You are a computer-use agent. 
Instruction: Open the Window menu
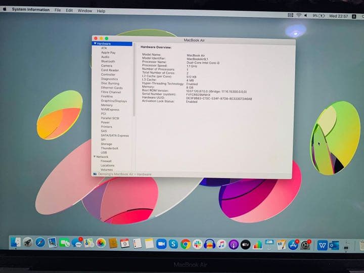tap(85, 11)
